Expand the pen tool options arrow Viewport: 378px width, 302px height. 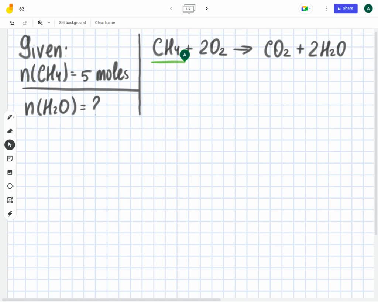pos(13,117)
